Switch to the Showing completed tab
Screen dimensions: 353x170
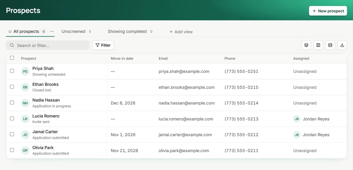pos(130,31)
